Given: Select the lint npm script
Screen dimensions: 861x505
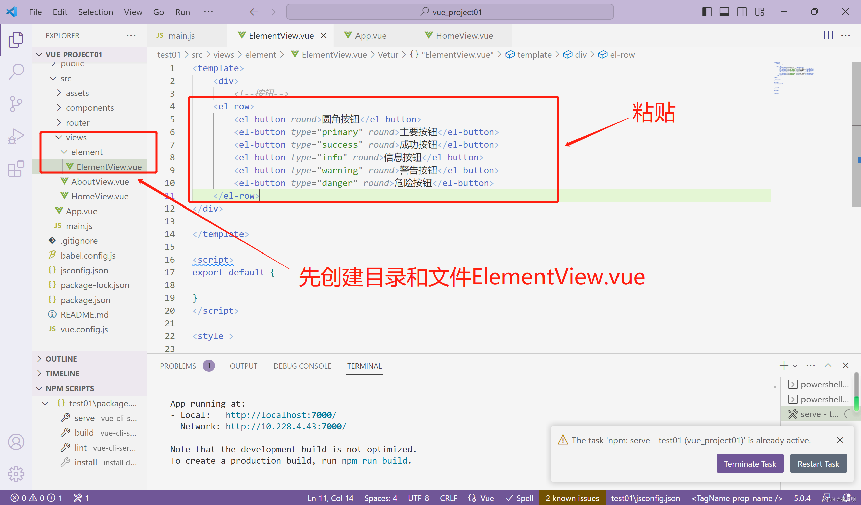Looking at the screenshot, I should tap(89, 448).
